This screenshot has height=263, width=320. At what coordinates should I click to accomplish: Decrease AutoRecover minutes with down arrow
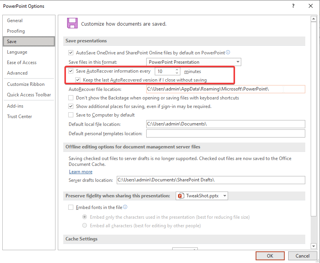(x=177, y=73)
